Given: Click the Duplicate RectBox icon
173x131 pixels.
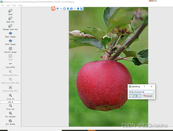Looking at the screenshot, I should (10, 79).
